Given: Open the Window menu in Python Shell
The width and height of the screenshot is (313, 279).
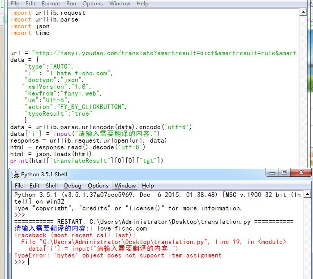Looking at the screenshot, I should click(x=125, y=186).
